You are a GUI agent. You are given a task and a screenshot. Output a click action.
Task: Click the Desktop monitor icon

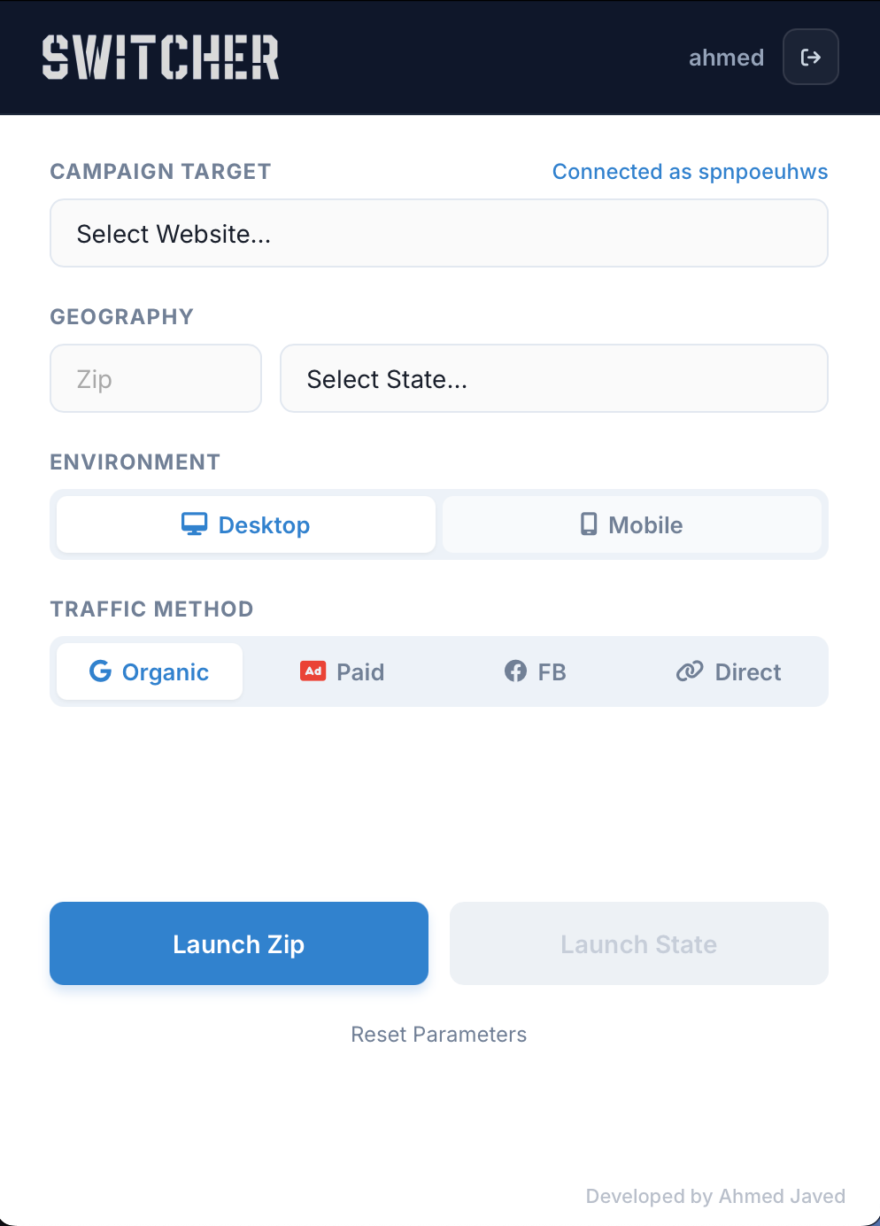[x=194, y=524]
